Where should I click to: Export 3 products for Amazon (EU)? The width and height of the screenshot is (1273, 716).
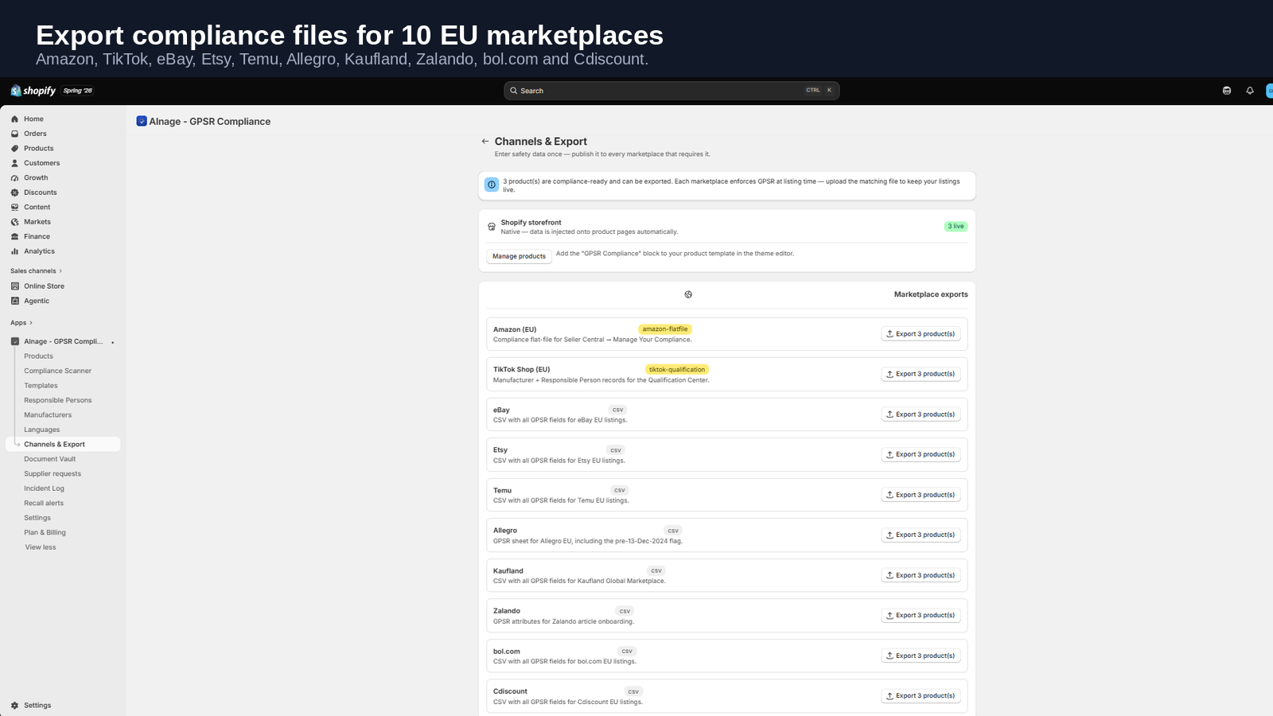click(921, 334)
